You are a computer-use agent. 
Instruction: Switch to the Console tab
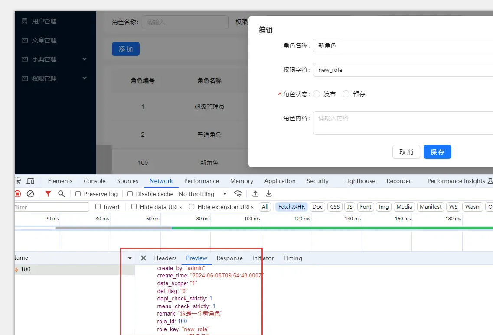95,181
